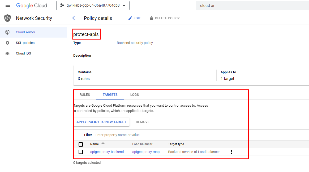Click the Description label

pos(82,56)
